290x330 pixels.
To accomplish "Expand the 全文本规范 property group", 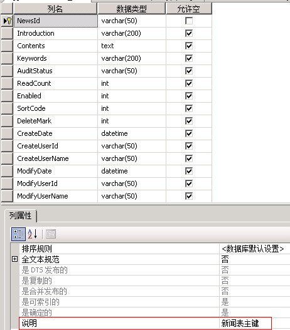I will (x=15, y=259).
